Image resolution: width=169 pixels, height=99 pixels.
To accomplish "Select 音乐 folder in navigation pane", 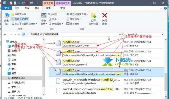I will (x=12, y=69).
